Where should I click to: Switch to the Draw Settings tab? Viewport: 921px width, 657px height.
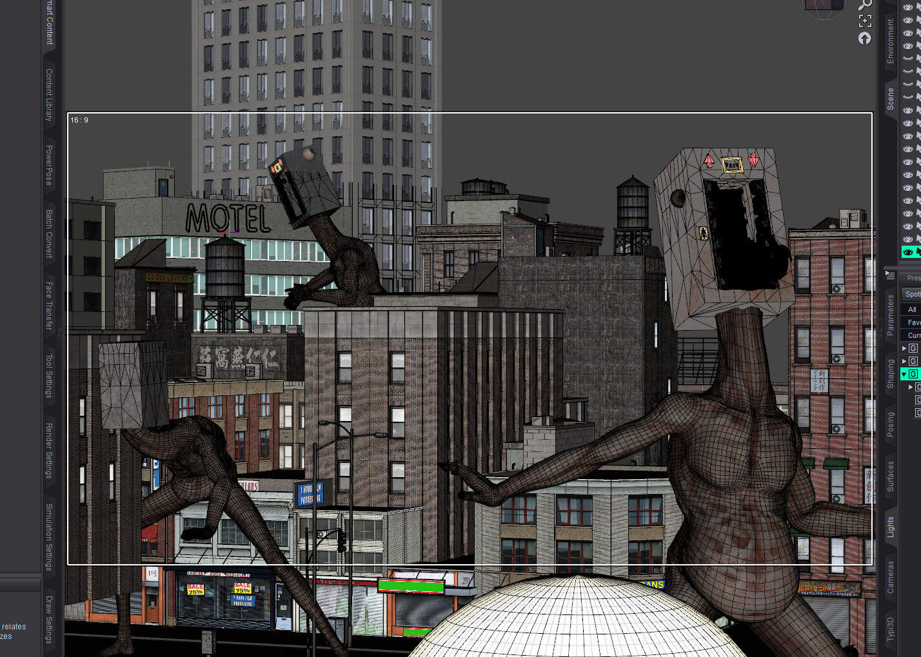pos(49,620)
